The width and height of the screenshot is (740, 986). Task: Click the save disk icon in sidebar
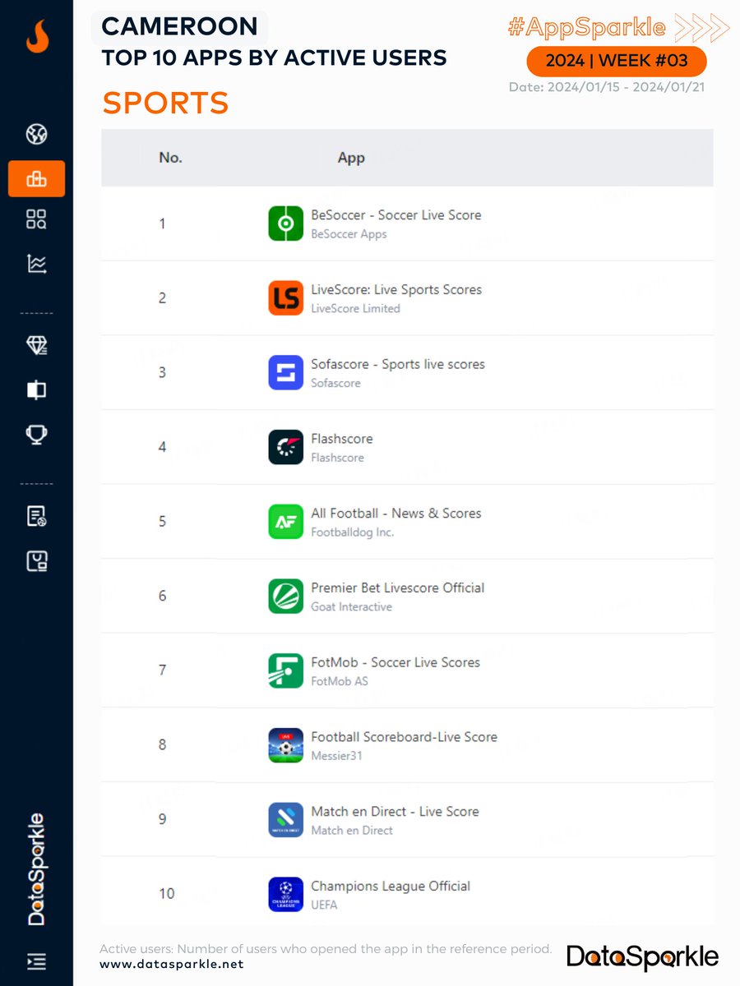point(36,560)
